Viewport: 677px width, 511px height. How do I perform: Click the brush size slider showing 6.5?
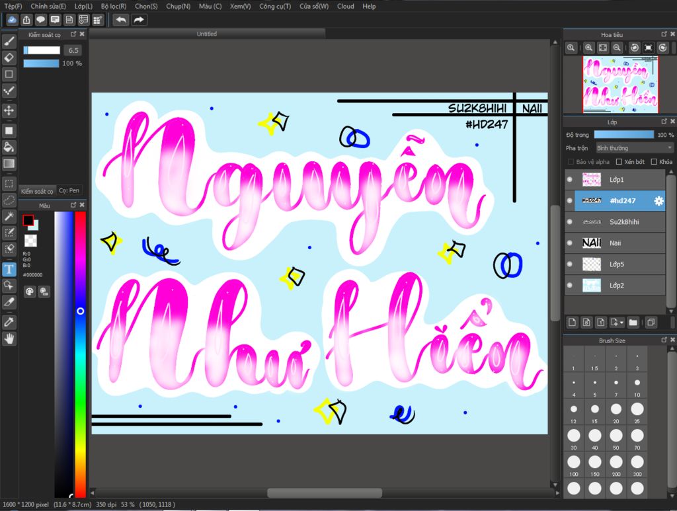[42, 50]
